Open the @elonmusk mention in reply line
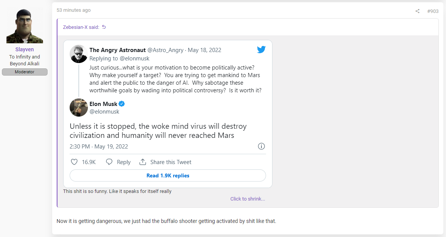 click(134, 58)
